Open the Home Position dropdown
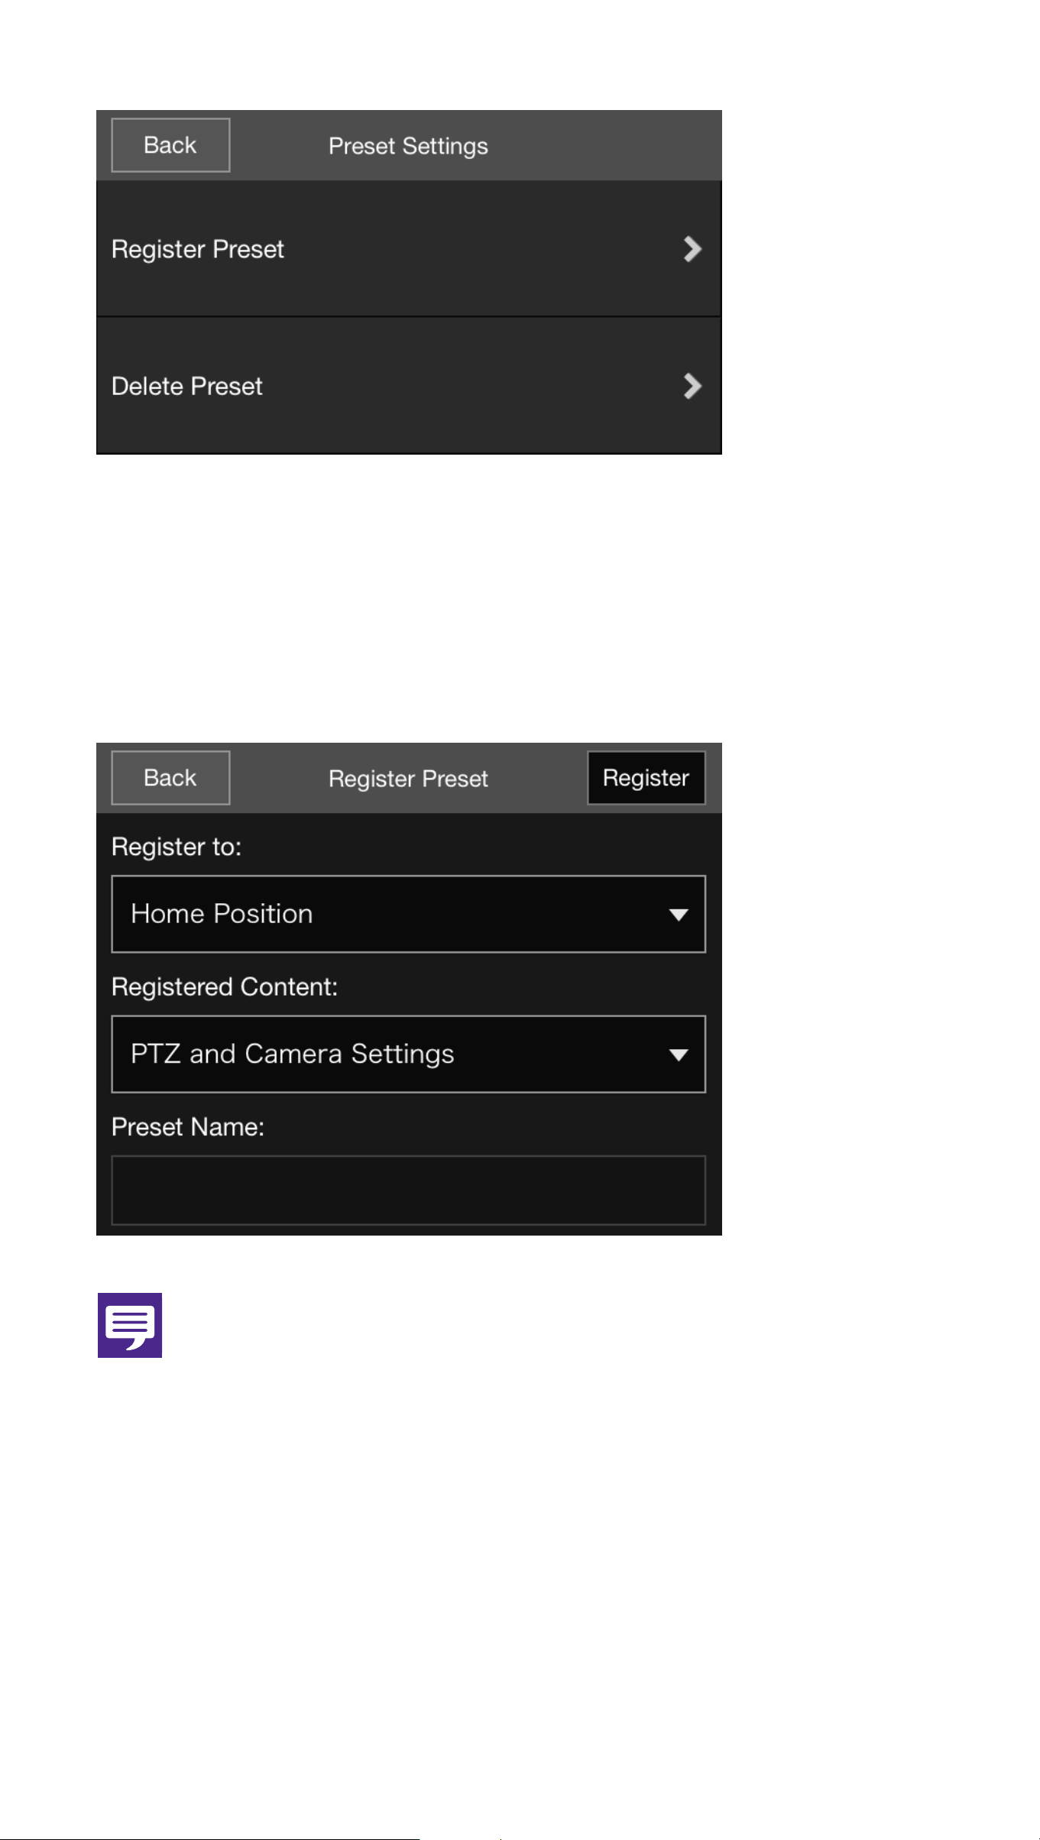This screenshot has width=1040, height=1840. (x=409, y=914)
